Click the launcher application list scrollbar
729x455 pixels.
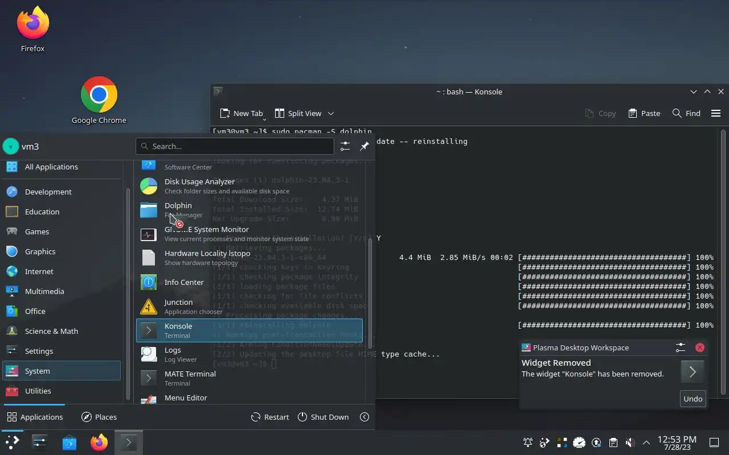coord(371,293)
